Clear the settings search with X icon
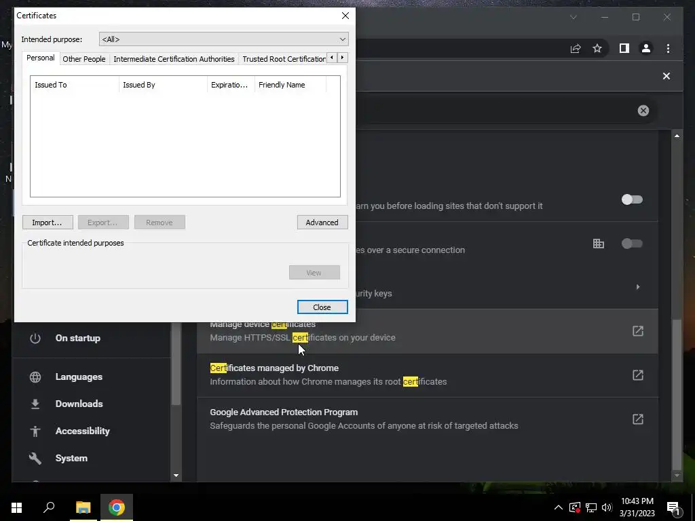The height and width of the screenshot is (521, 695). [643, 111]
